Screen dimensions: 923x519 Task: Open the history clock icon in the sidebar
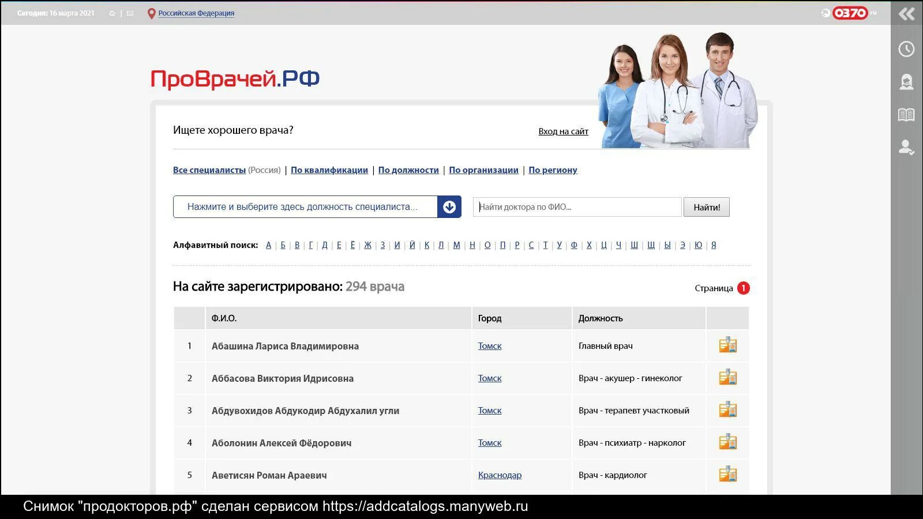coord(905,49)
